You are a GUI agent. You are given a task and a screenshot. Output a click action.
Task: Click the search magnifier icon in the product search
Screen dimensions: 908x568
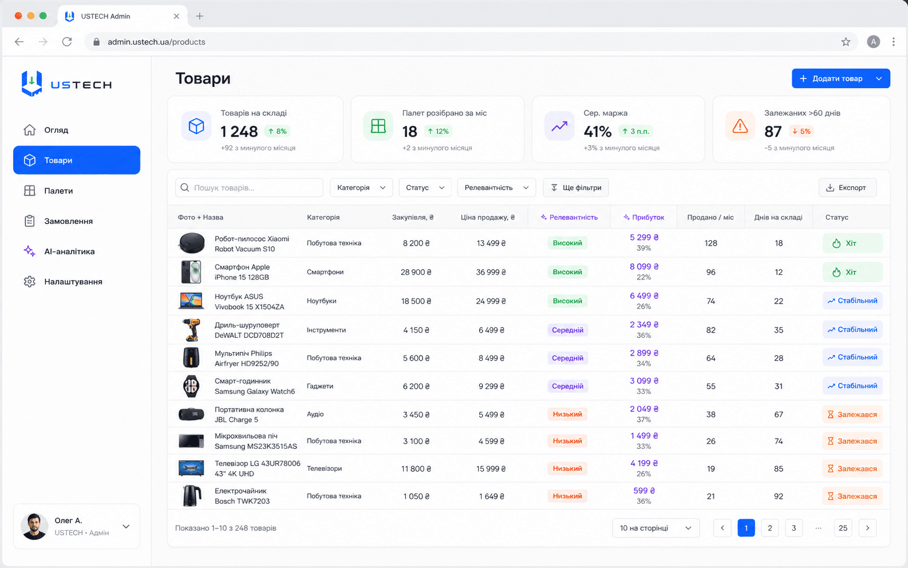185,187
